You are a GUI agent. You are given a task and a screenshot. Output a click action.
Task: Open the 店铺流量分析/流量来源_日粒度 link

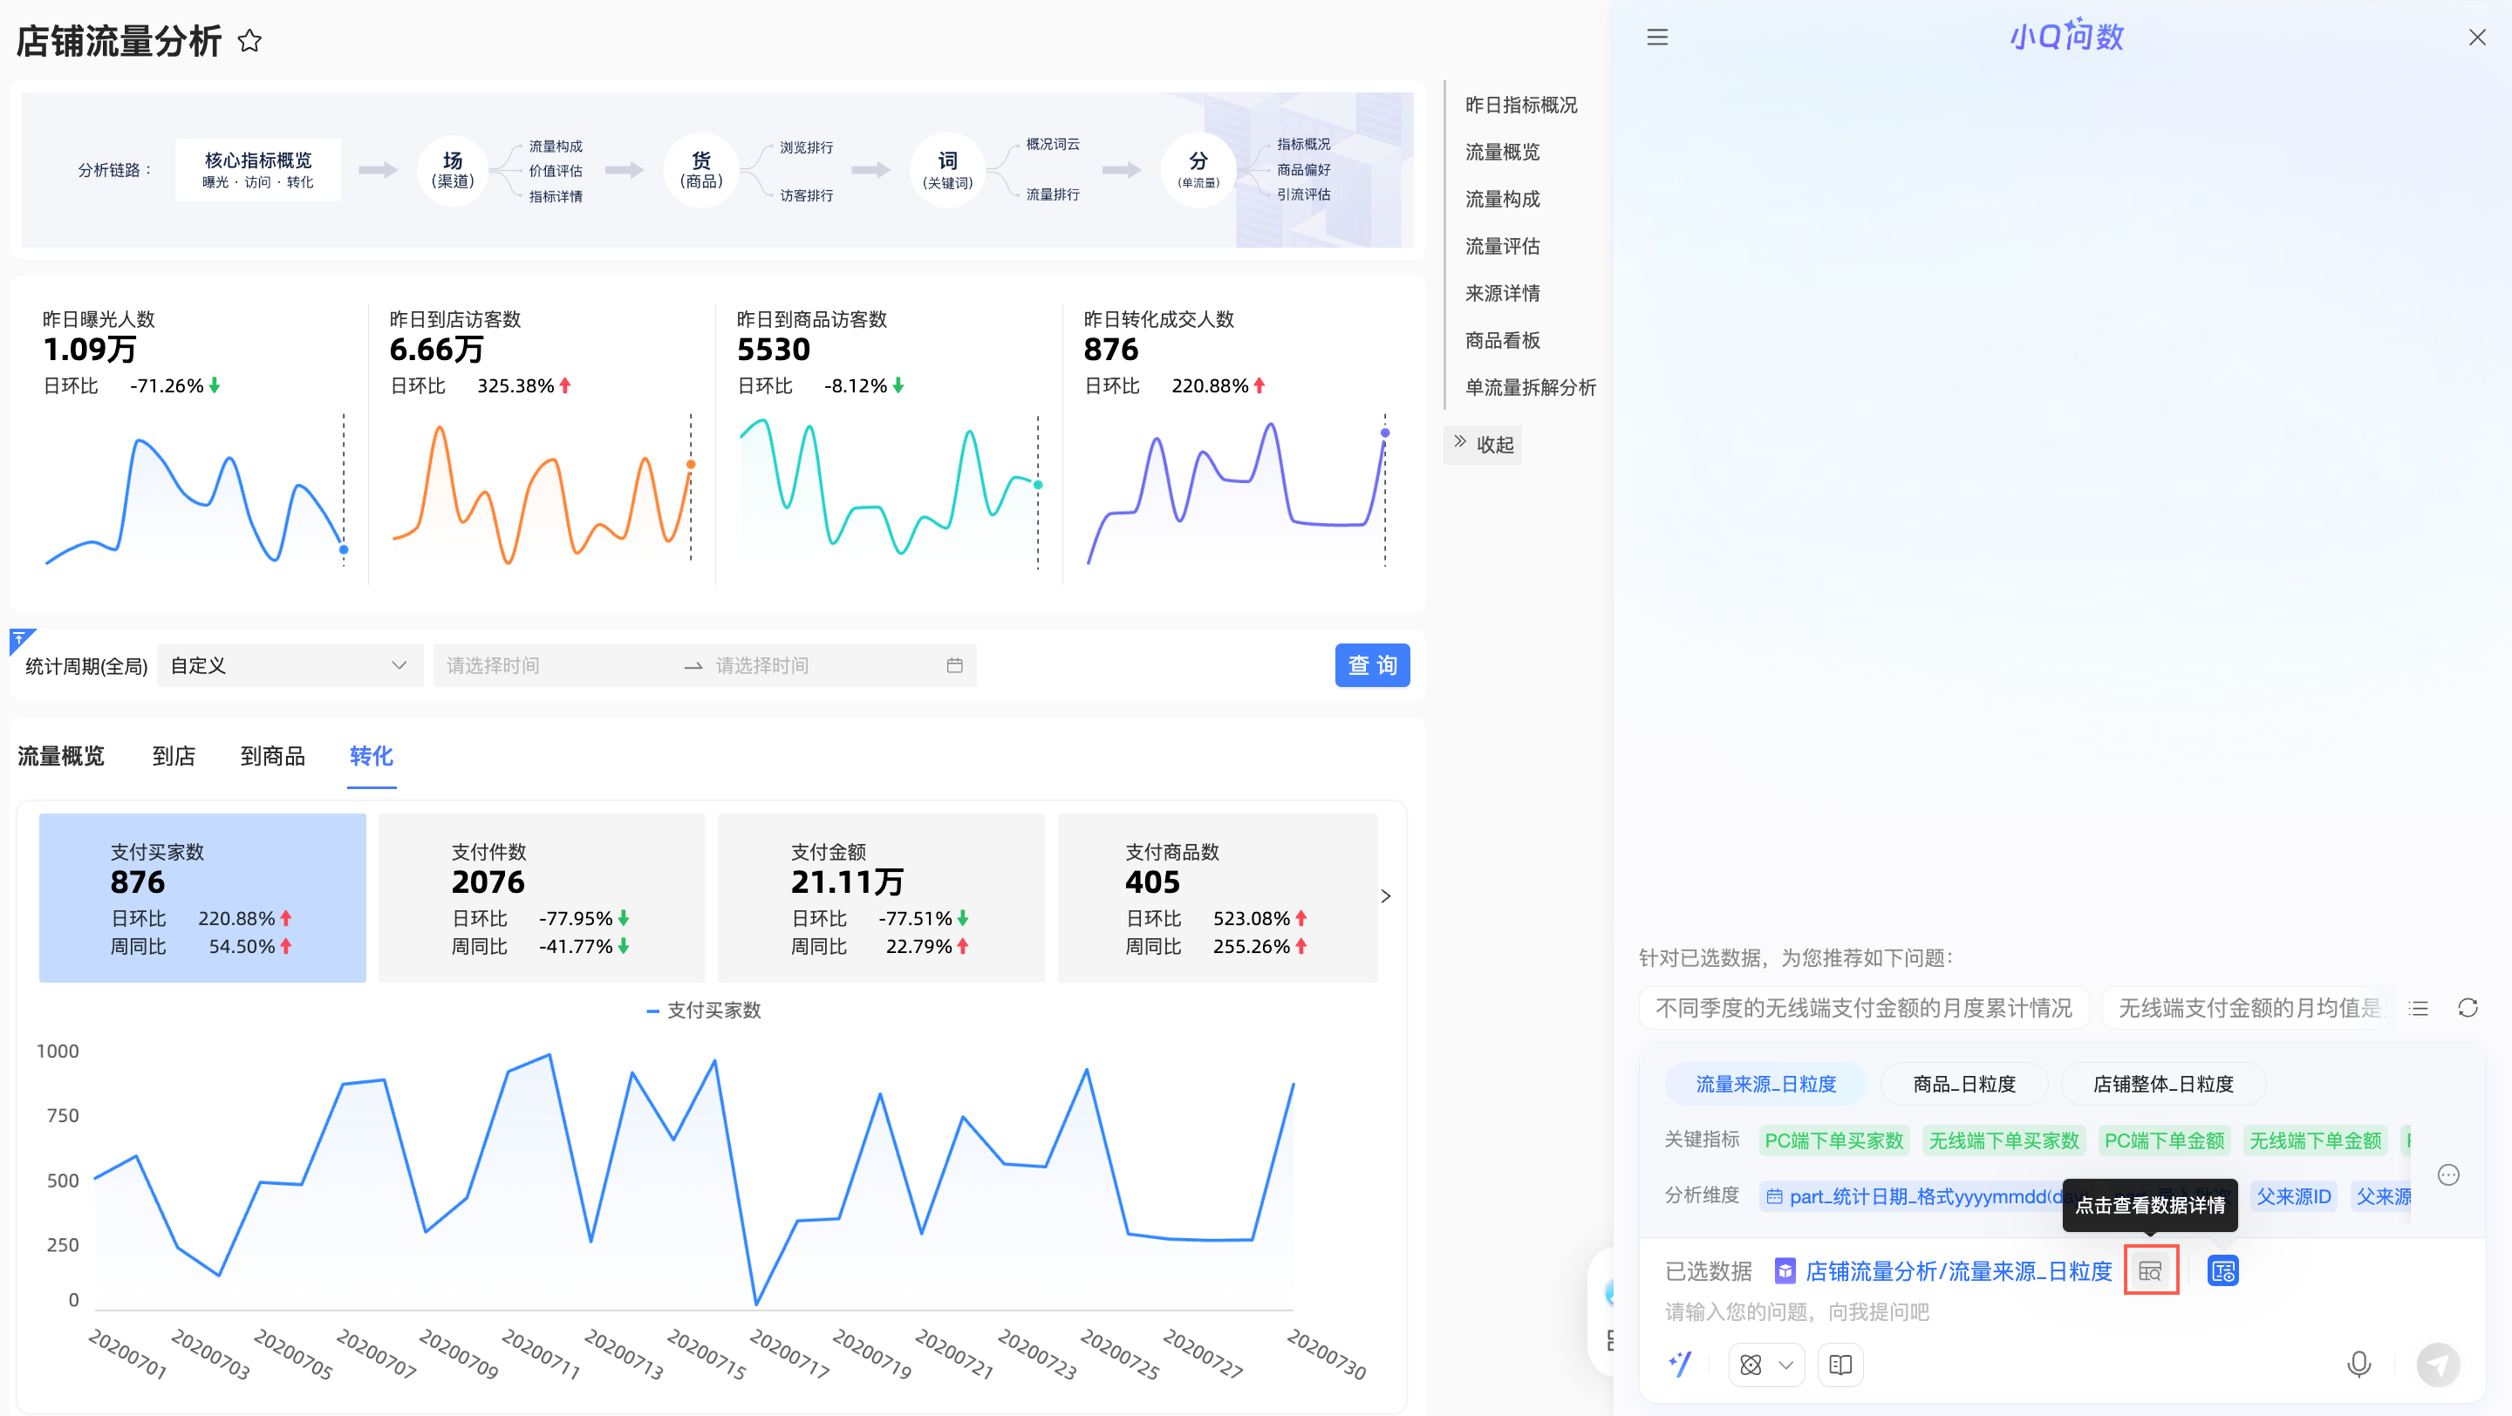(x=1957, y=1270)
